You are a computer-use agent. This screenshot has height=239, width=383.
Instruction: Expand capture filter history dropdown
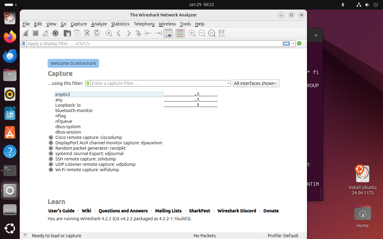point(229,83)
